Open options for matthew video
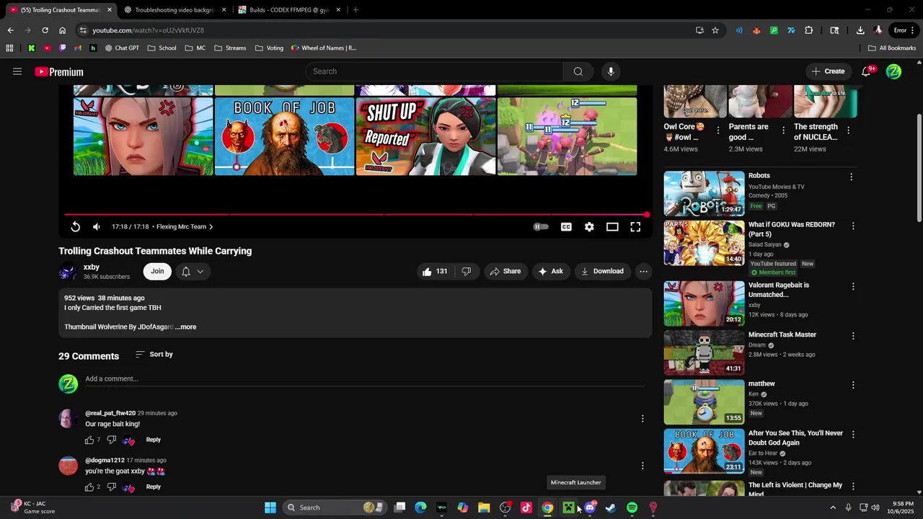923x519 pixels. tap(853, 385)
